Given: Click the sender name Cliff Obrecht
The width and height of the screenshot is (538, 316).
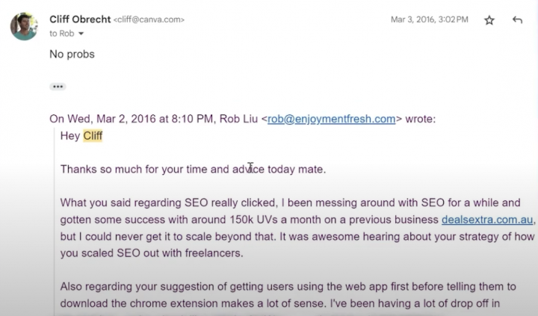Looking at the screenshot, I should (x=79, y=19).
